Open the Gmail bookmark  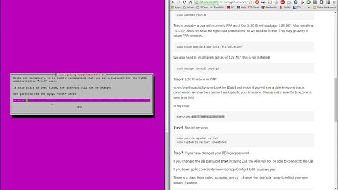(x=253, y=7)
